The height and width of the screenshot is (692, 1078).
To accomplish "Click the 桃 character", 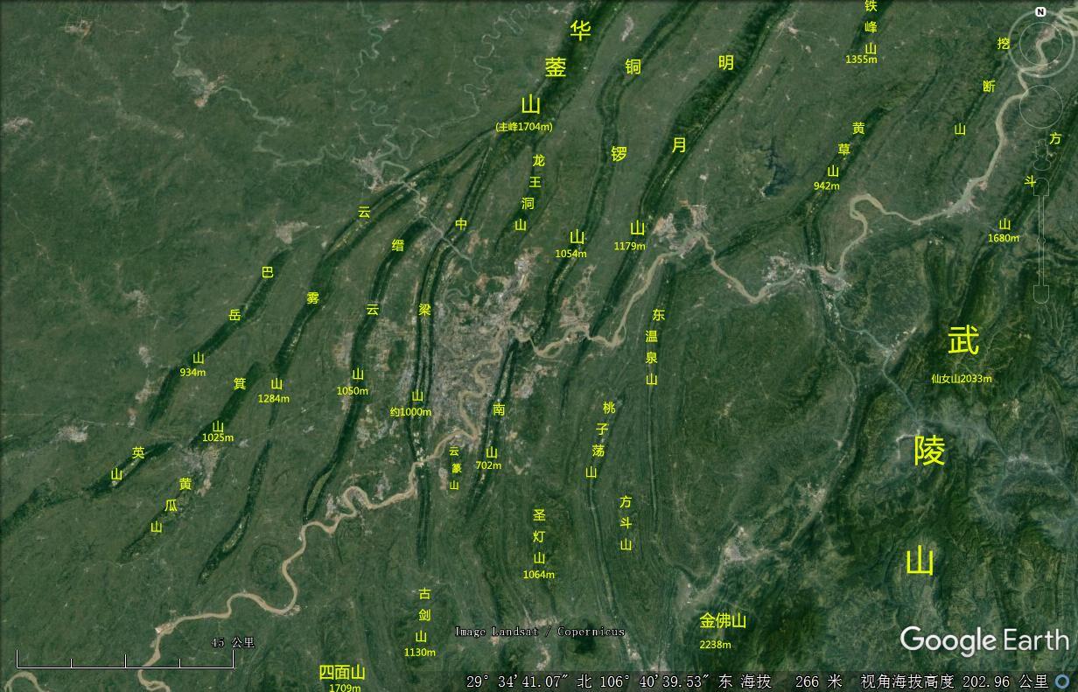I will click(609, 408).
